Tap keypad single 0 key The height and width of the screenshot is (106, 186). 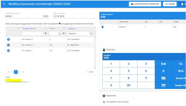tap(111, 85)
